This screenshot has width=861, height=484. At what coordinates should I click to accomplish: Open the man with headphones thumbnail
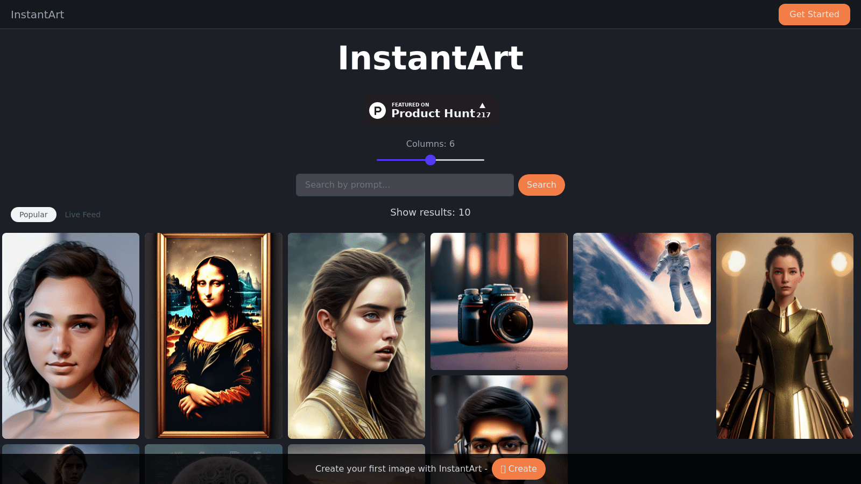click(x=499, y=415)
